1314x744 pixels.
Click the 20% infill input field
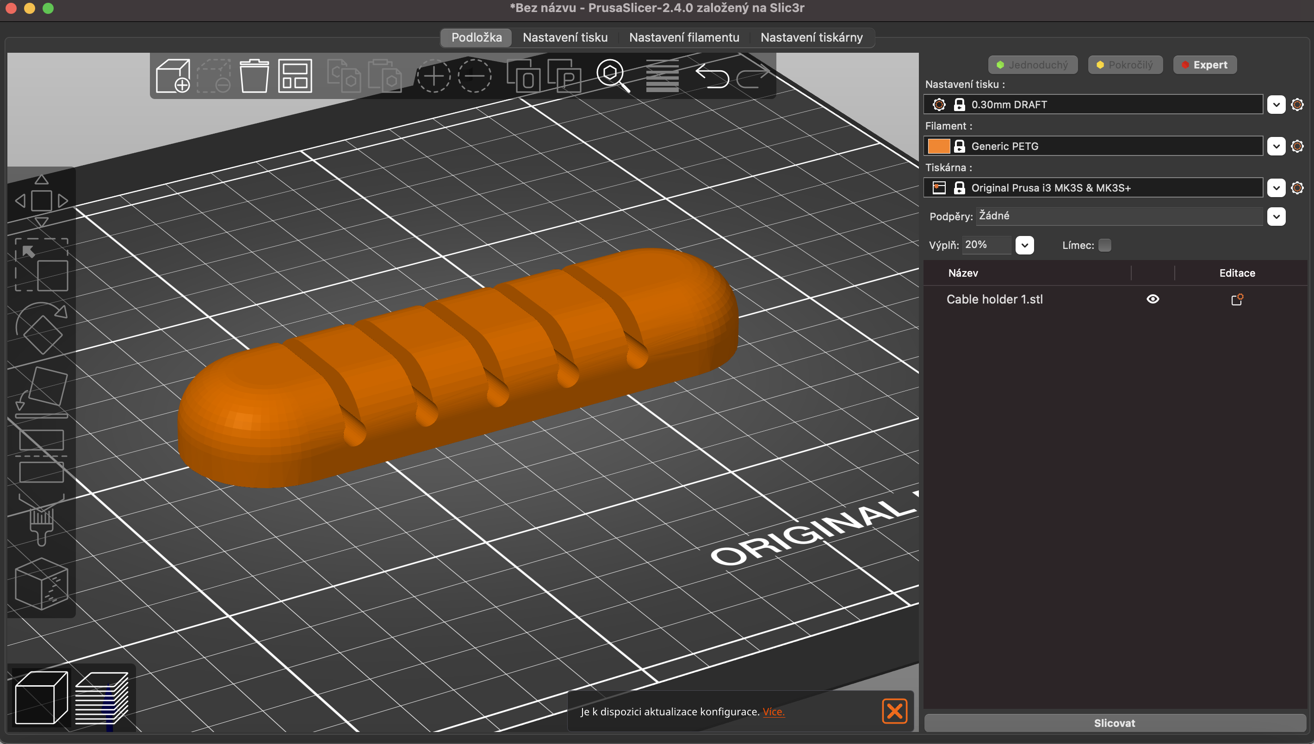click(986, 245)
